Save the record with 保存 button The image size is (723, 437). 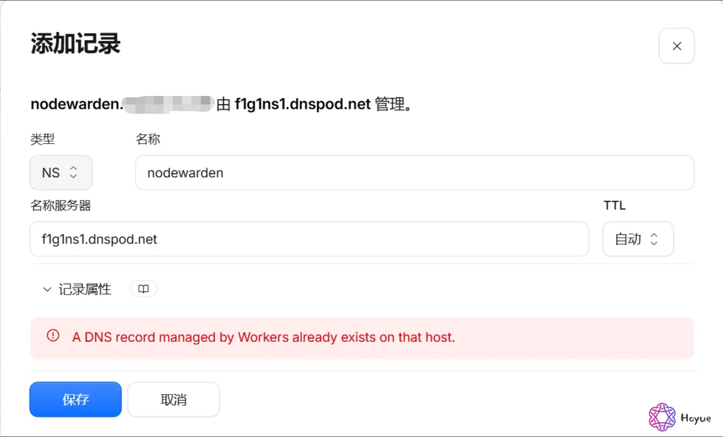pyautogui.click(x=76, y=399)
